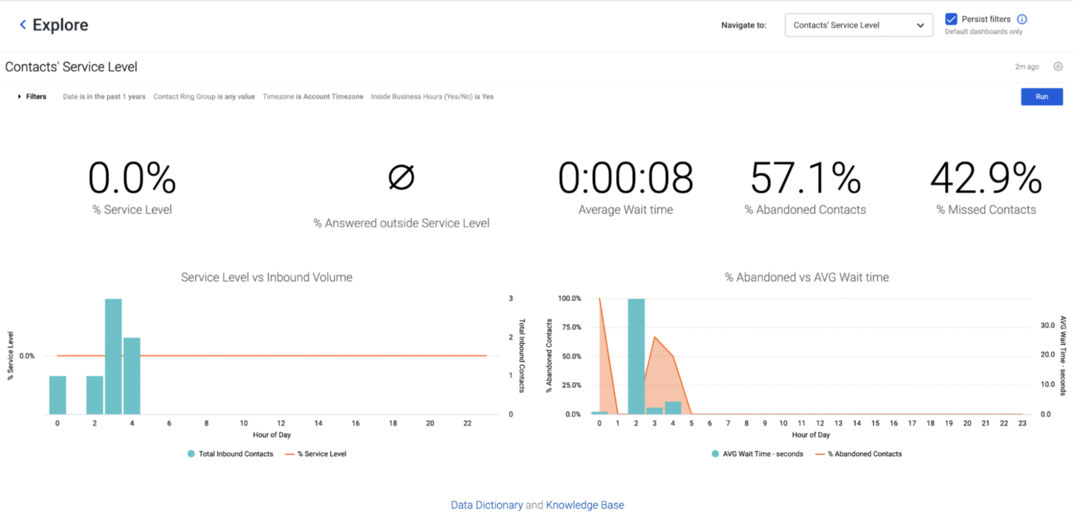Open the dashboard settings gear icon

pos(1058,67)
